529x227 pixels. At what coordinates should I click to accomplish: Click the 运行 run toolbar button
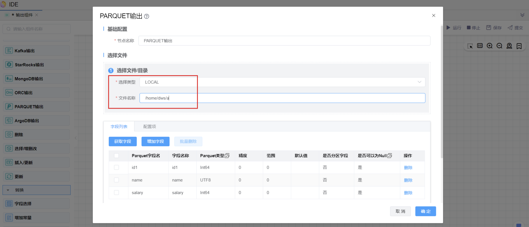click(x=454, y=28)
